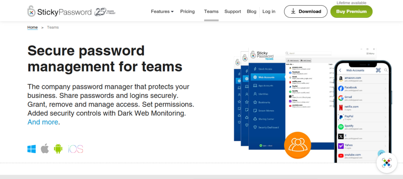This screenshot has width=403, height=179.
Task: Open Bookmarks in the app sidebar
Action: coord(262,102)
